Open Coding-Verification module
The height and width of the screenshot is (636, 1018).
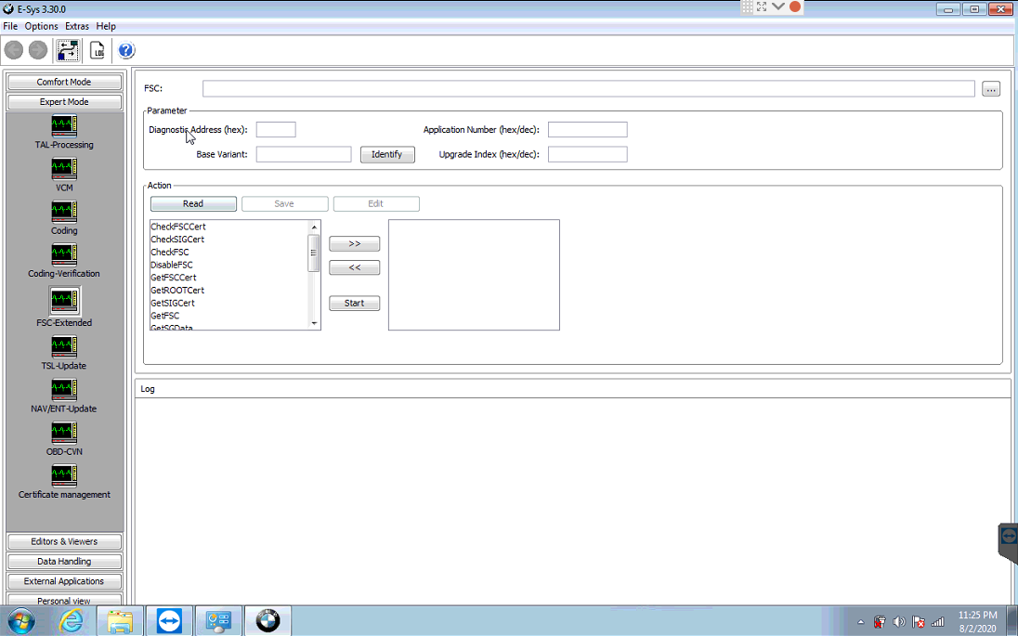(x=63, y=260)
